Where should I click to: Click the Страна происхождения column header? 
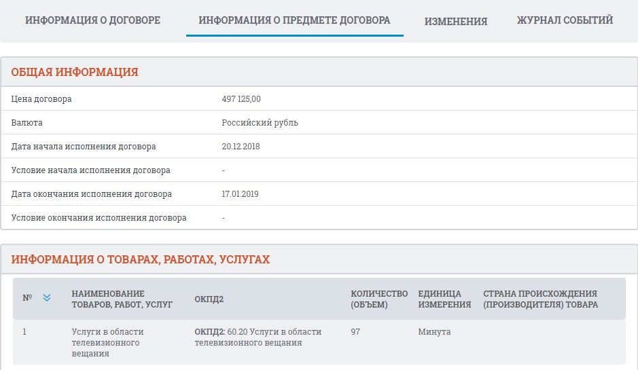[x=540, y=299]
